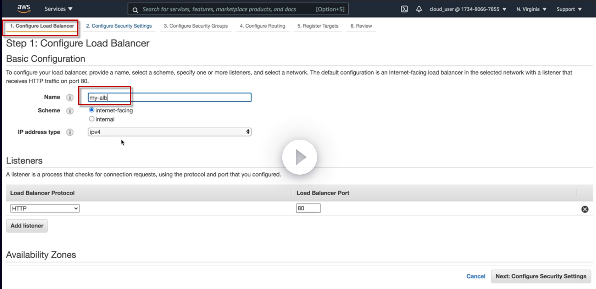This screenshot has width=596, height=289.
Task: Select the internal scheme radio button
Action: point(92,119)
